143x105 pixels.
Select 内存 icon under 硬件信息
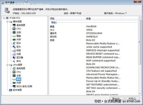14,40
